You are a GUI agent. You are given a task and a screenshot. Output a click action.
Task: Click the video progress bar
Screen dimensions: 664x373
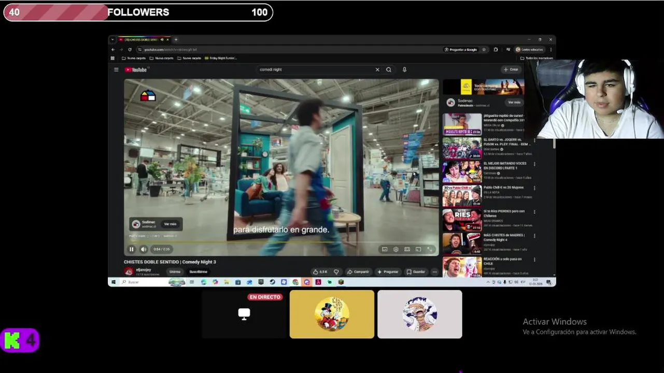pyautogui.click(x=280, y=242)
